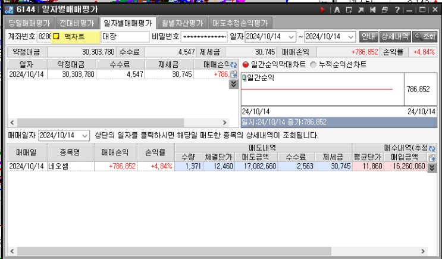Click refresh icon in the lower trade table header
Image resolution: width=442 pixels, height=259 pixels.
point(432,148)
